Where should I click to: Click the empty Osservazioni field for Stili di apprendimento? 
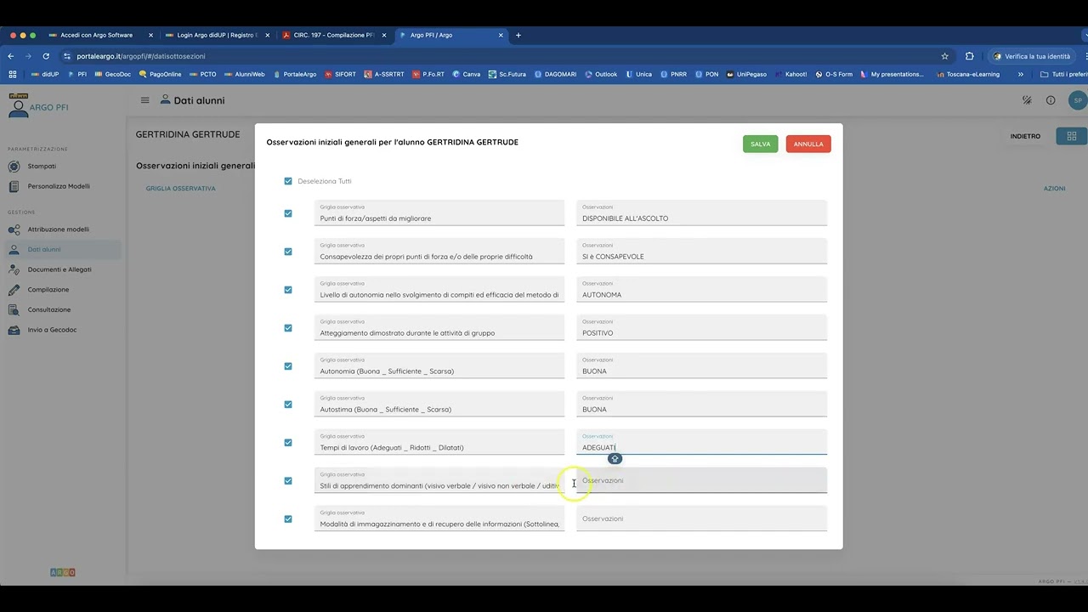pos(701,480)
